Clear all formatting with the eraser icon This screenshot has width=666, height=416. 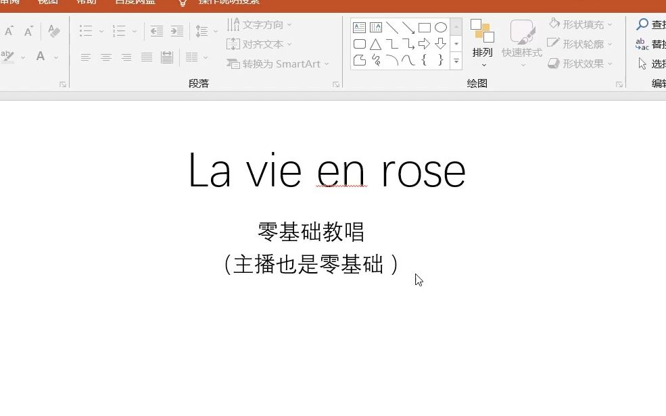click(54, 31)
